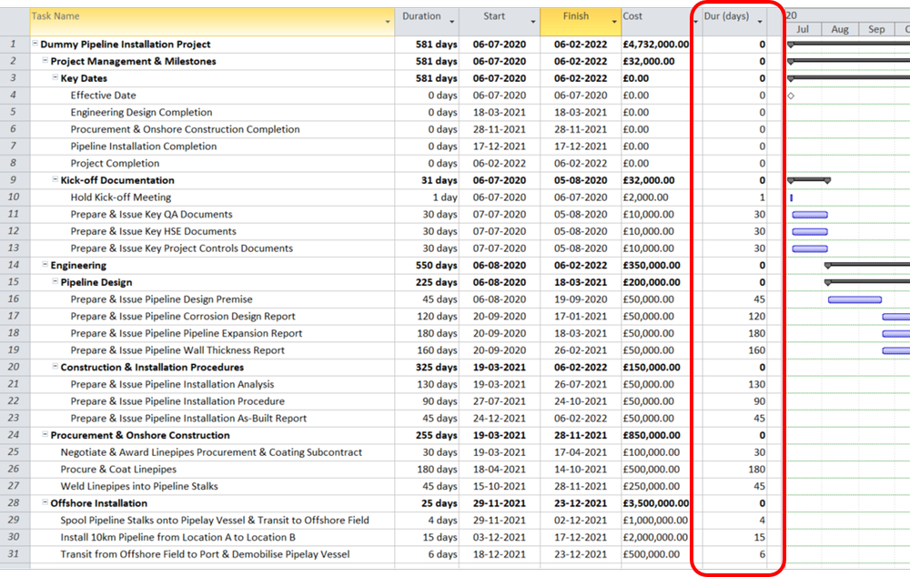Click the Jul label in the timescale
Image resolution: width=910 pixels, height=577 pixels.
pyautogui.click(x=803, y=29)
